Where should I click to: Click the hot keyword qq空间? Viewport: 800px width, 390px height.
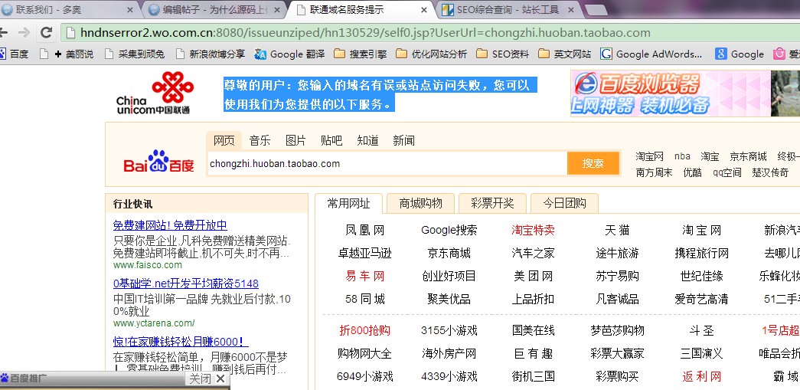coord(727,172)
